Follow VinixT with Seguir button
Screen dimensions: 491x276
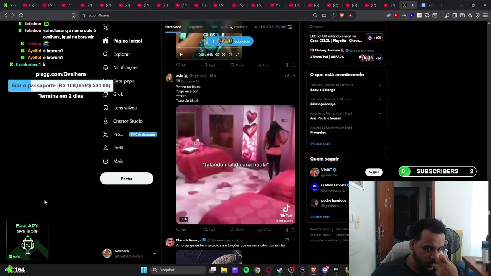click(374, 172)
